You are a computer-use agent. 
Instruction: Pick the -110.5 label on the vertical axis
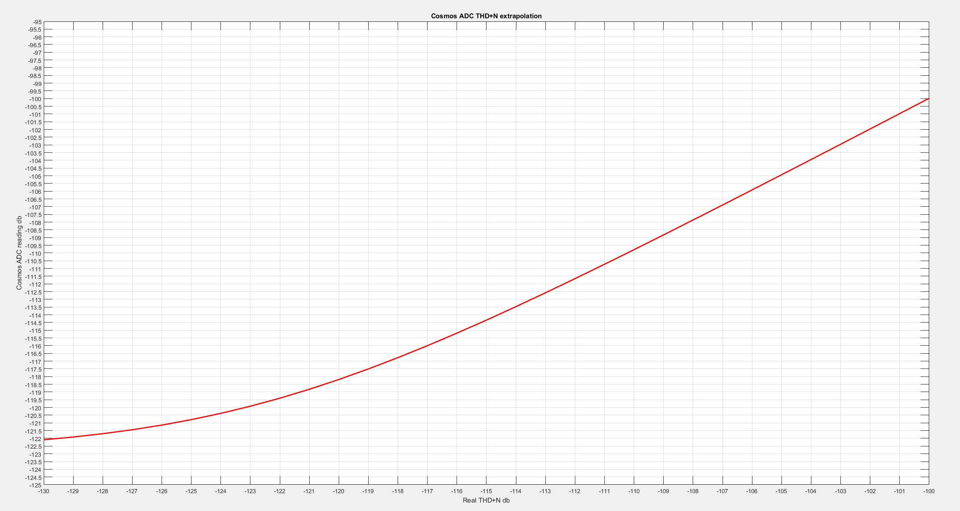click(x=34, y=261)
